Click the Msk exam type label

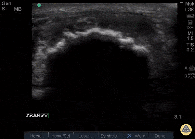[190, 4]
